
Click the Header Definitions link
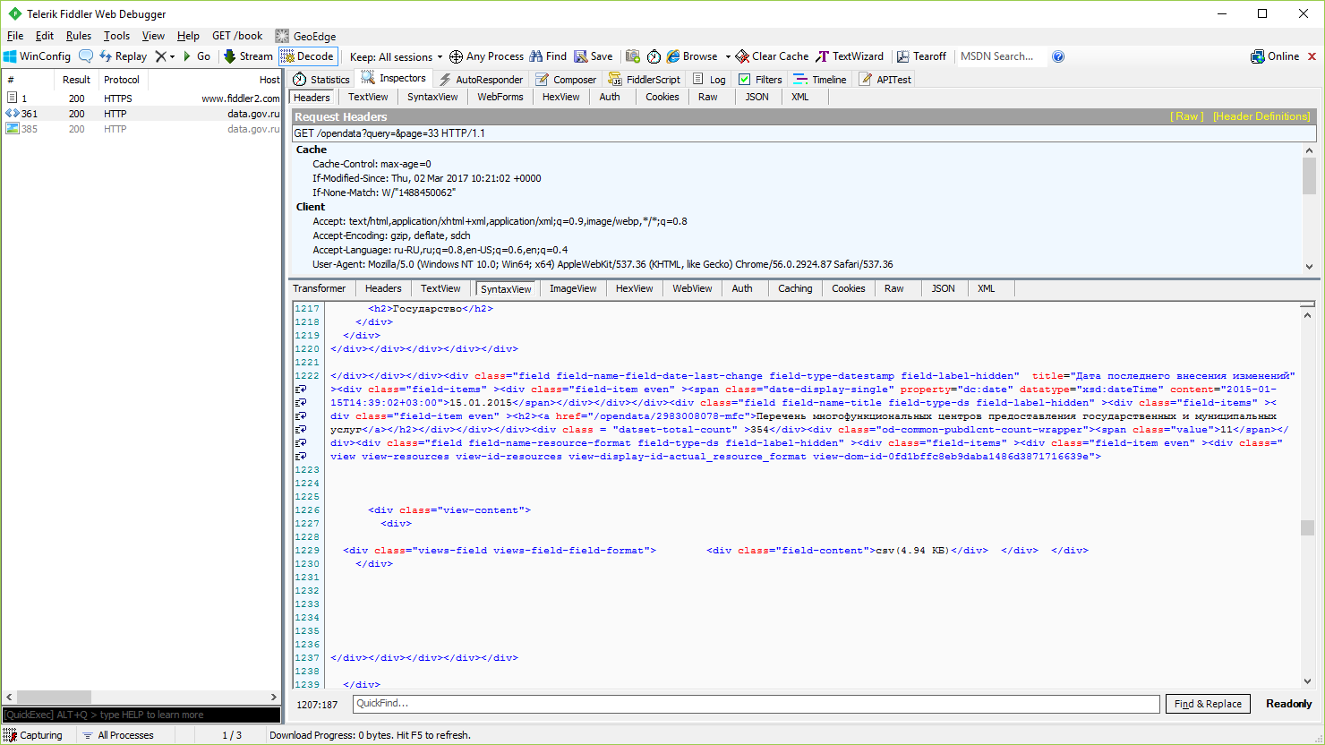(1261, 116)
